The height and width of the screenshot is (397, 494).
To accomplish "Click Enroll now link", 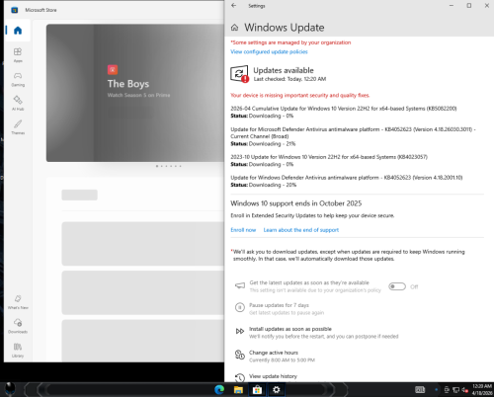I will [x=243, y=230].
